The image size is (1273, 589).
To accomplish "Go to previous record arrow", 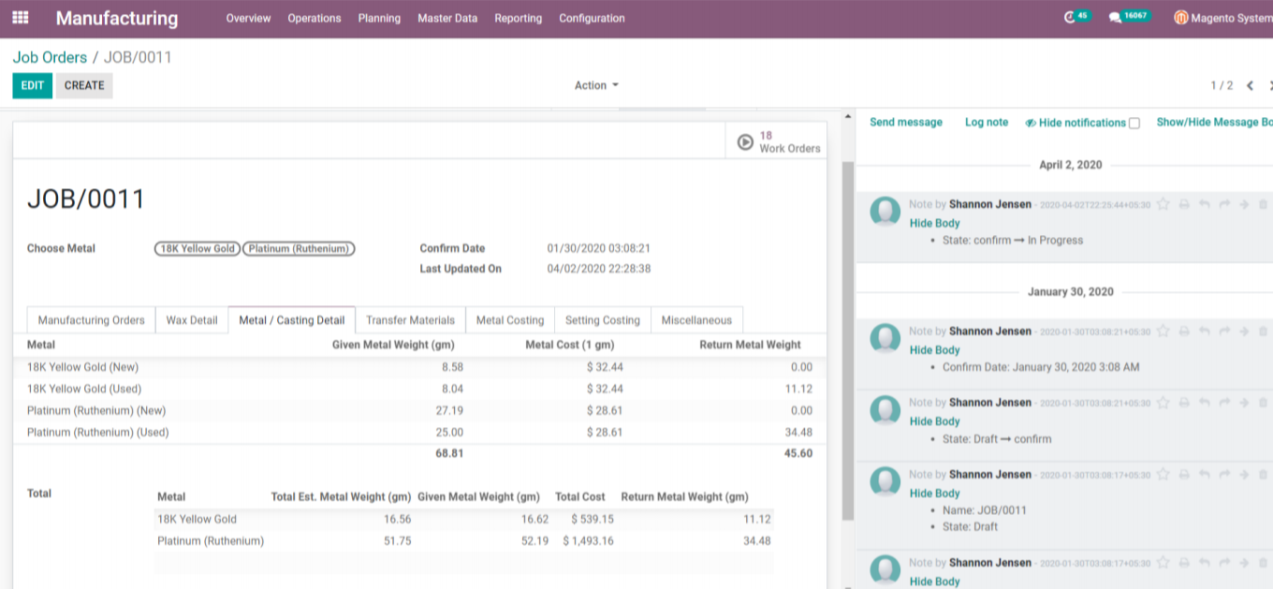I will click(x=1250, y=85).
